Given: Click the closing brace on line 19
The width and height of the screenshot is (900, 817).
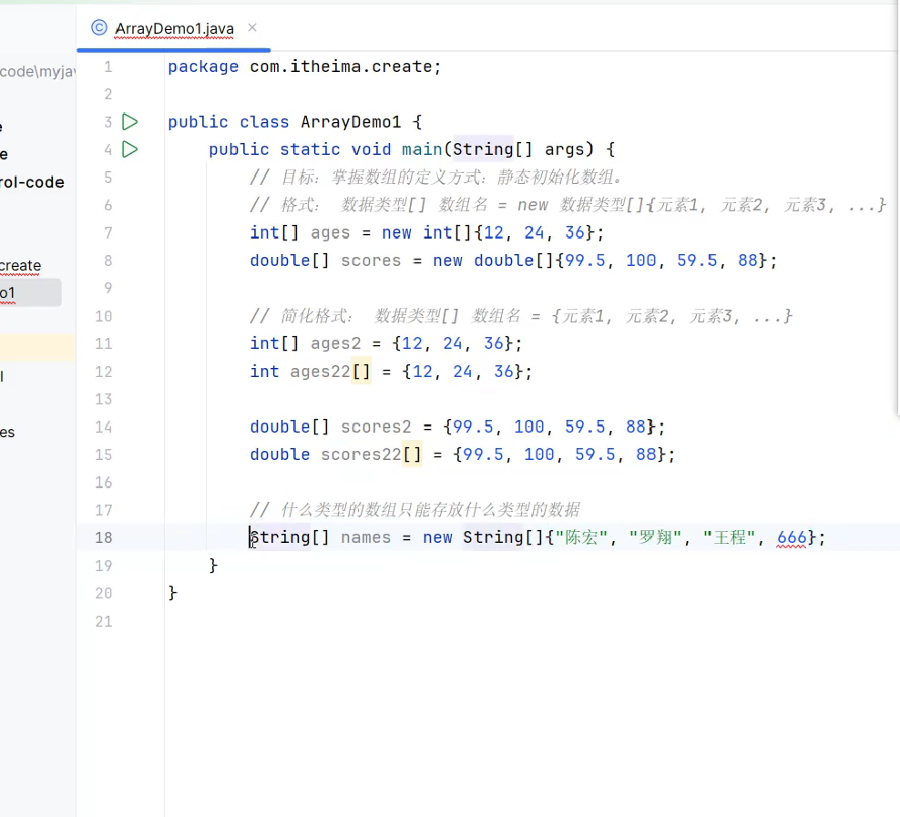Looking at the screenshot, I should 213,566.
